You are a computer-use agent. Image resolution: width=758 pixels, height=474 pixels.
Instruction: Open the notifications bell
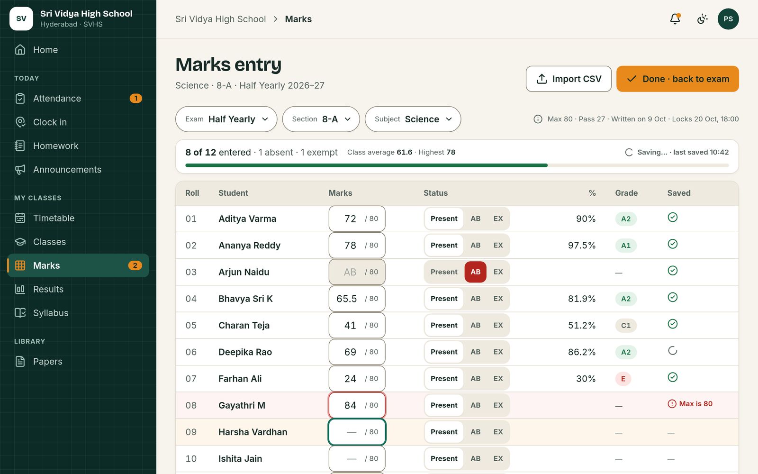click(675, 19)
